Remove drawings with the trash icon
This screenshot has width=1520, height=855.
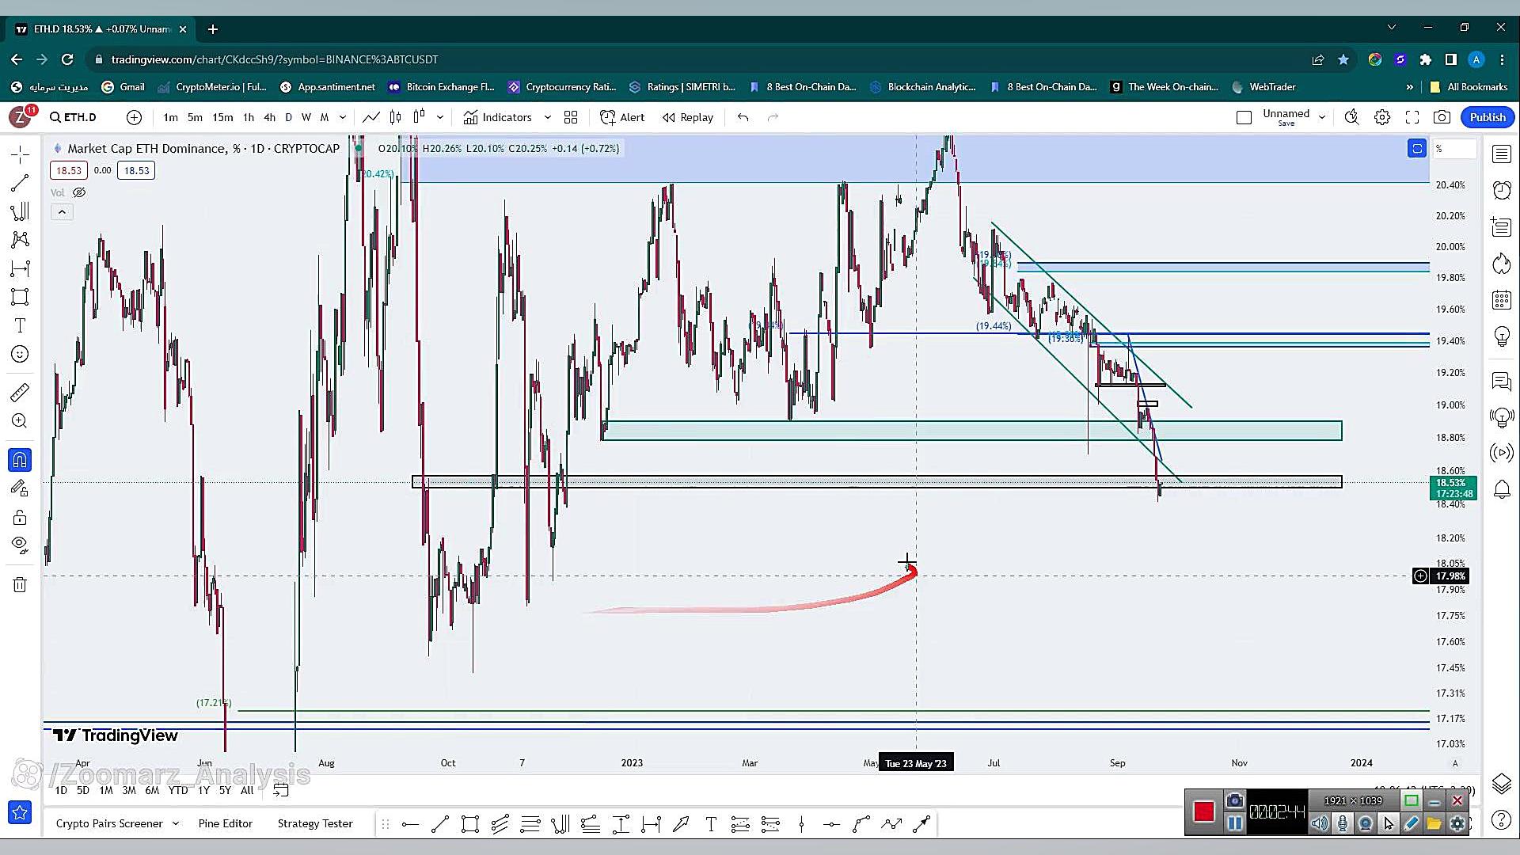20,584
